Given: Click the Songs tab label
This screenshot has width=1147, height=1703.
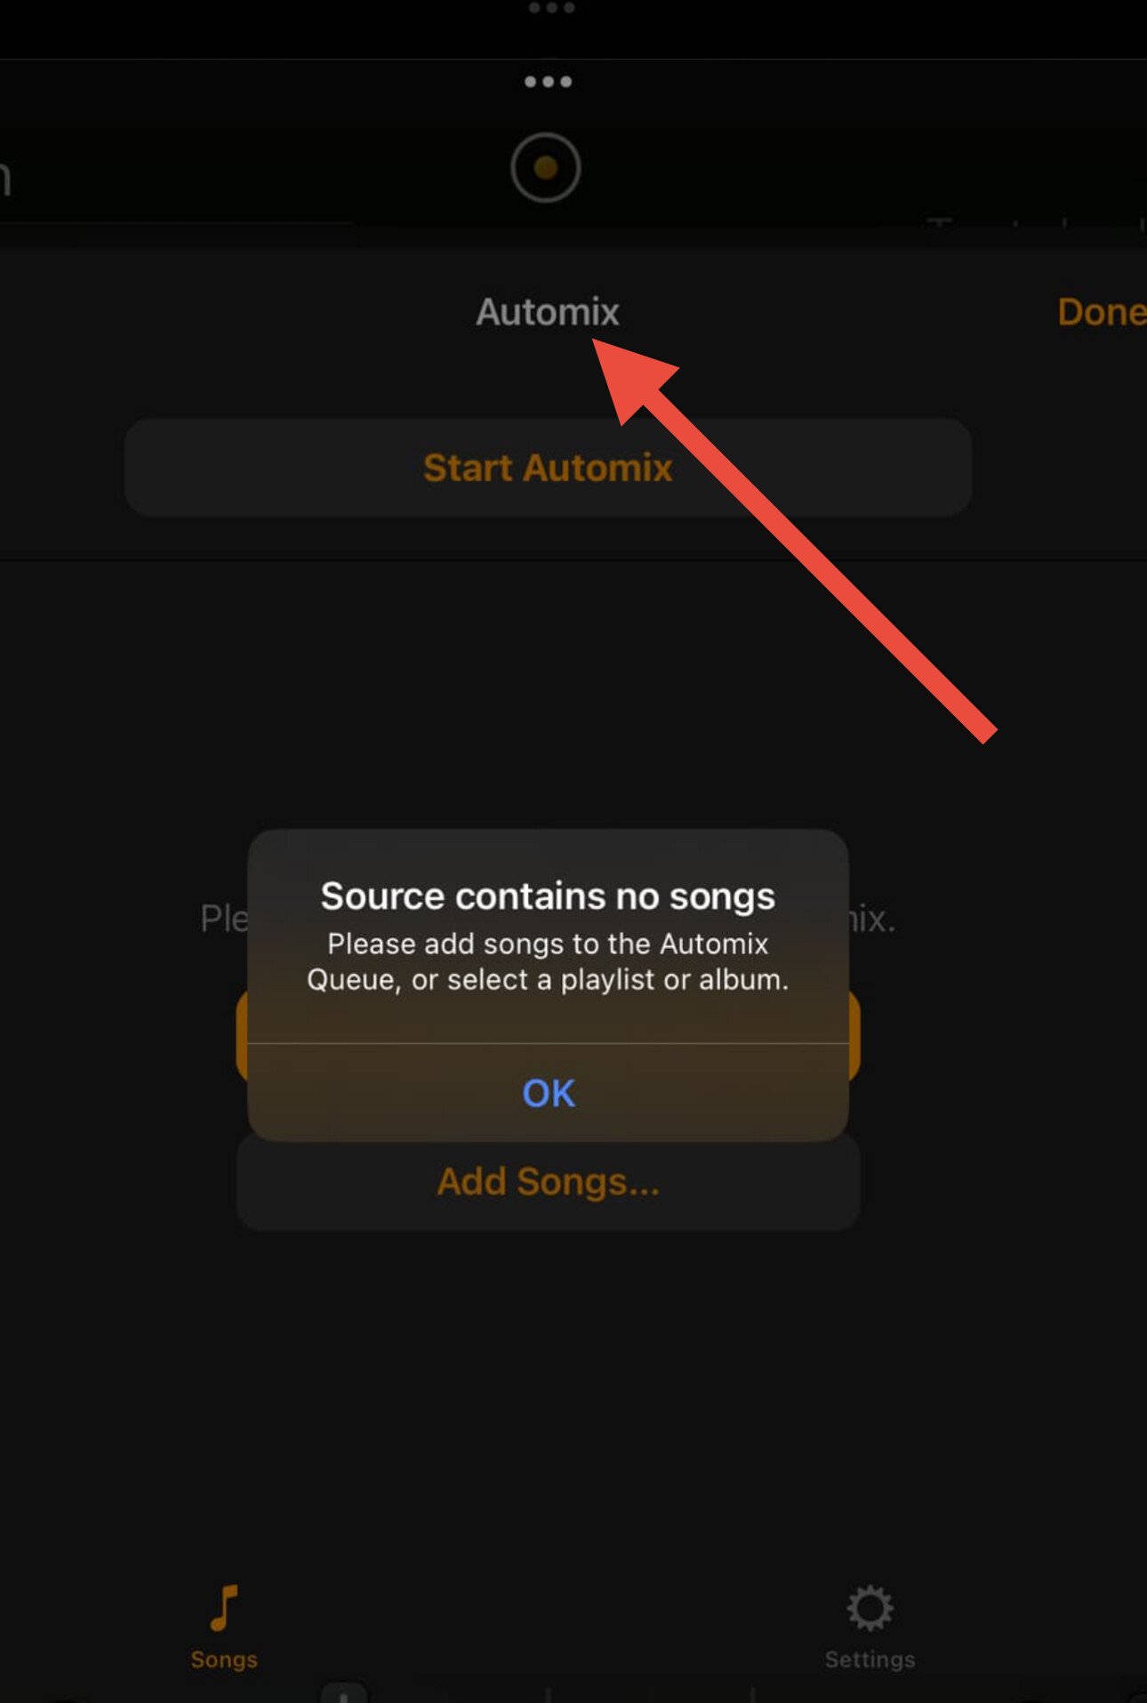Looking at the screenshot, I should coord(224,1659).
